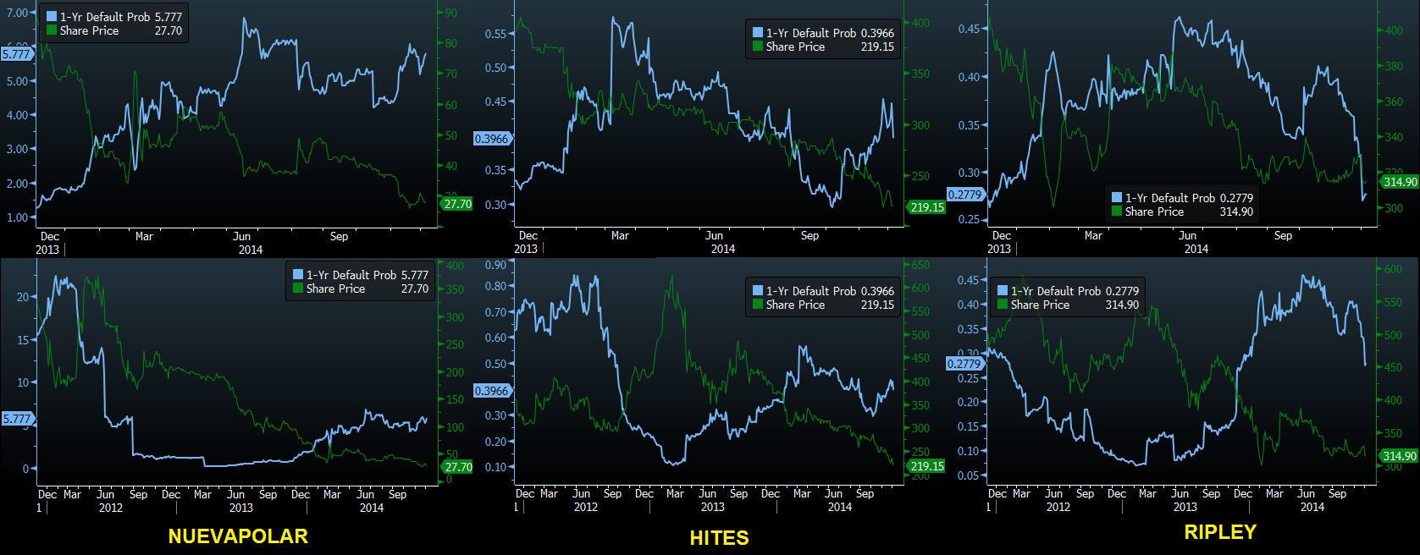1420x555 pixels.
Task: Select green Share Price swatch in lower HITES legend
Action: (x=758, y=305)
